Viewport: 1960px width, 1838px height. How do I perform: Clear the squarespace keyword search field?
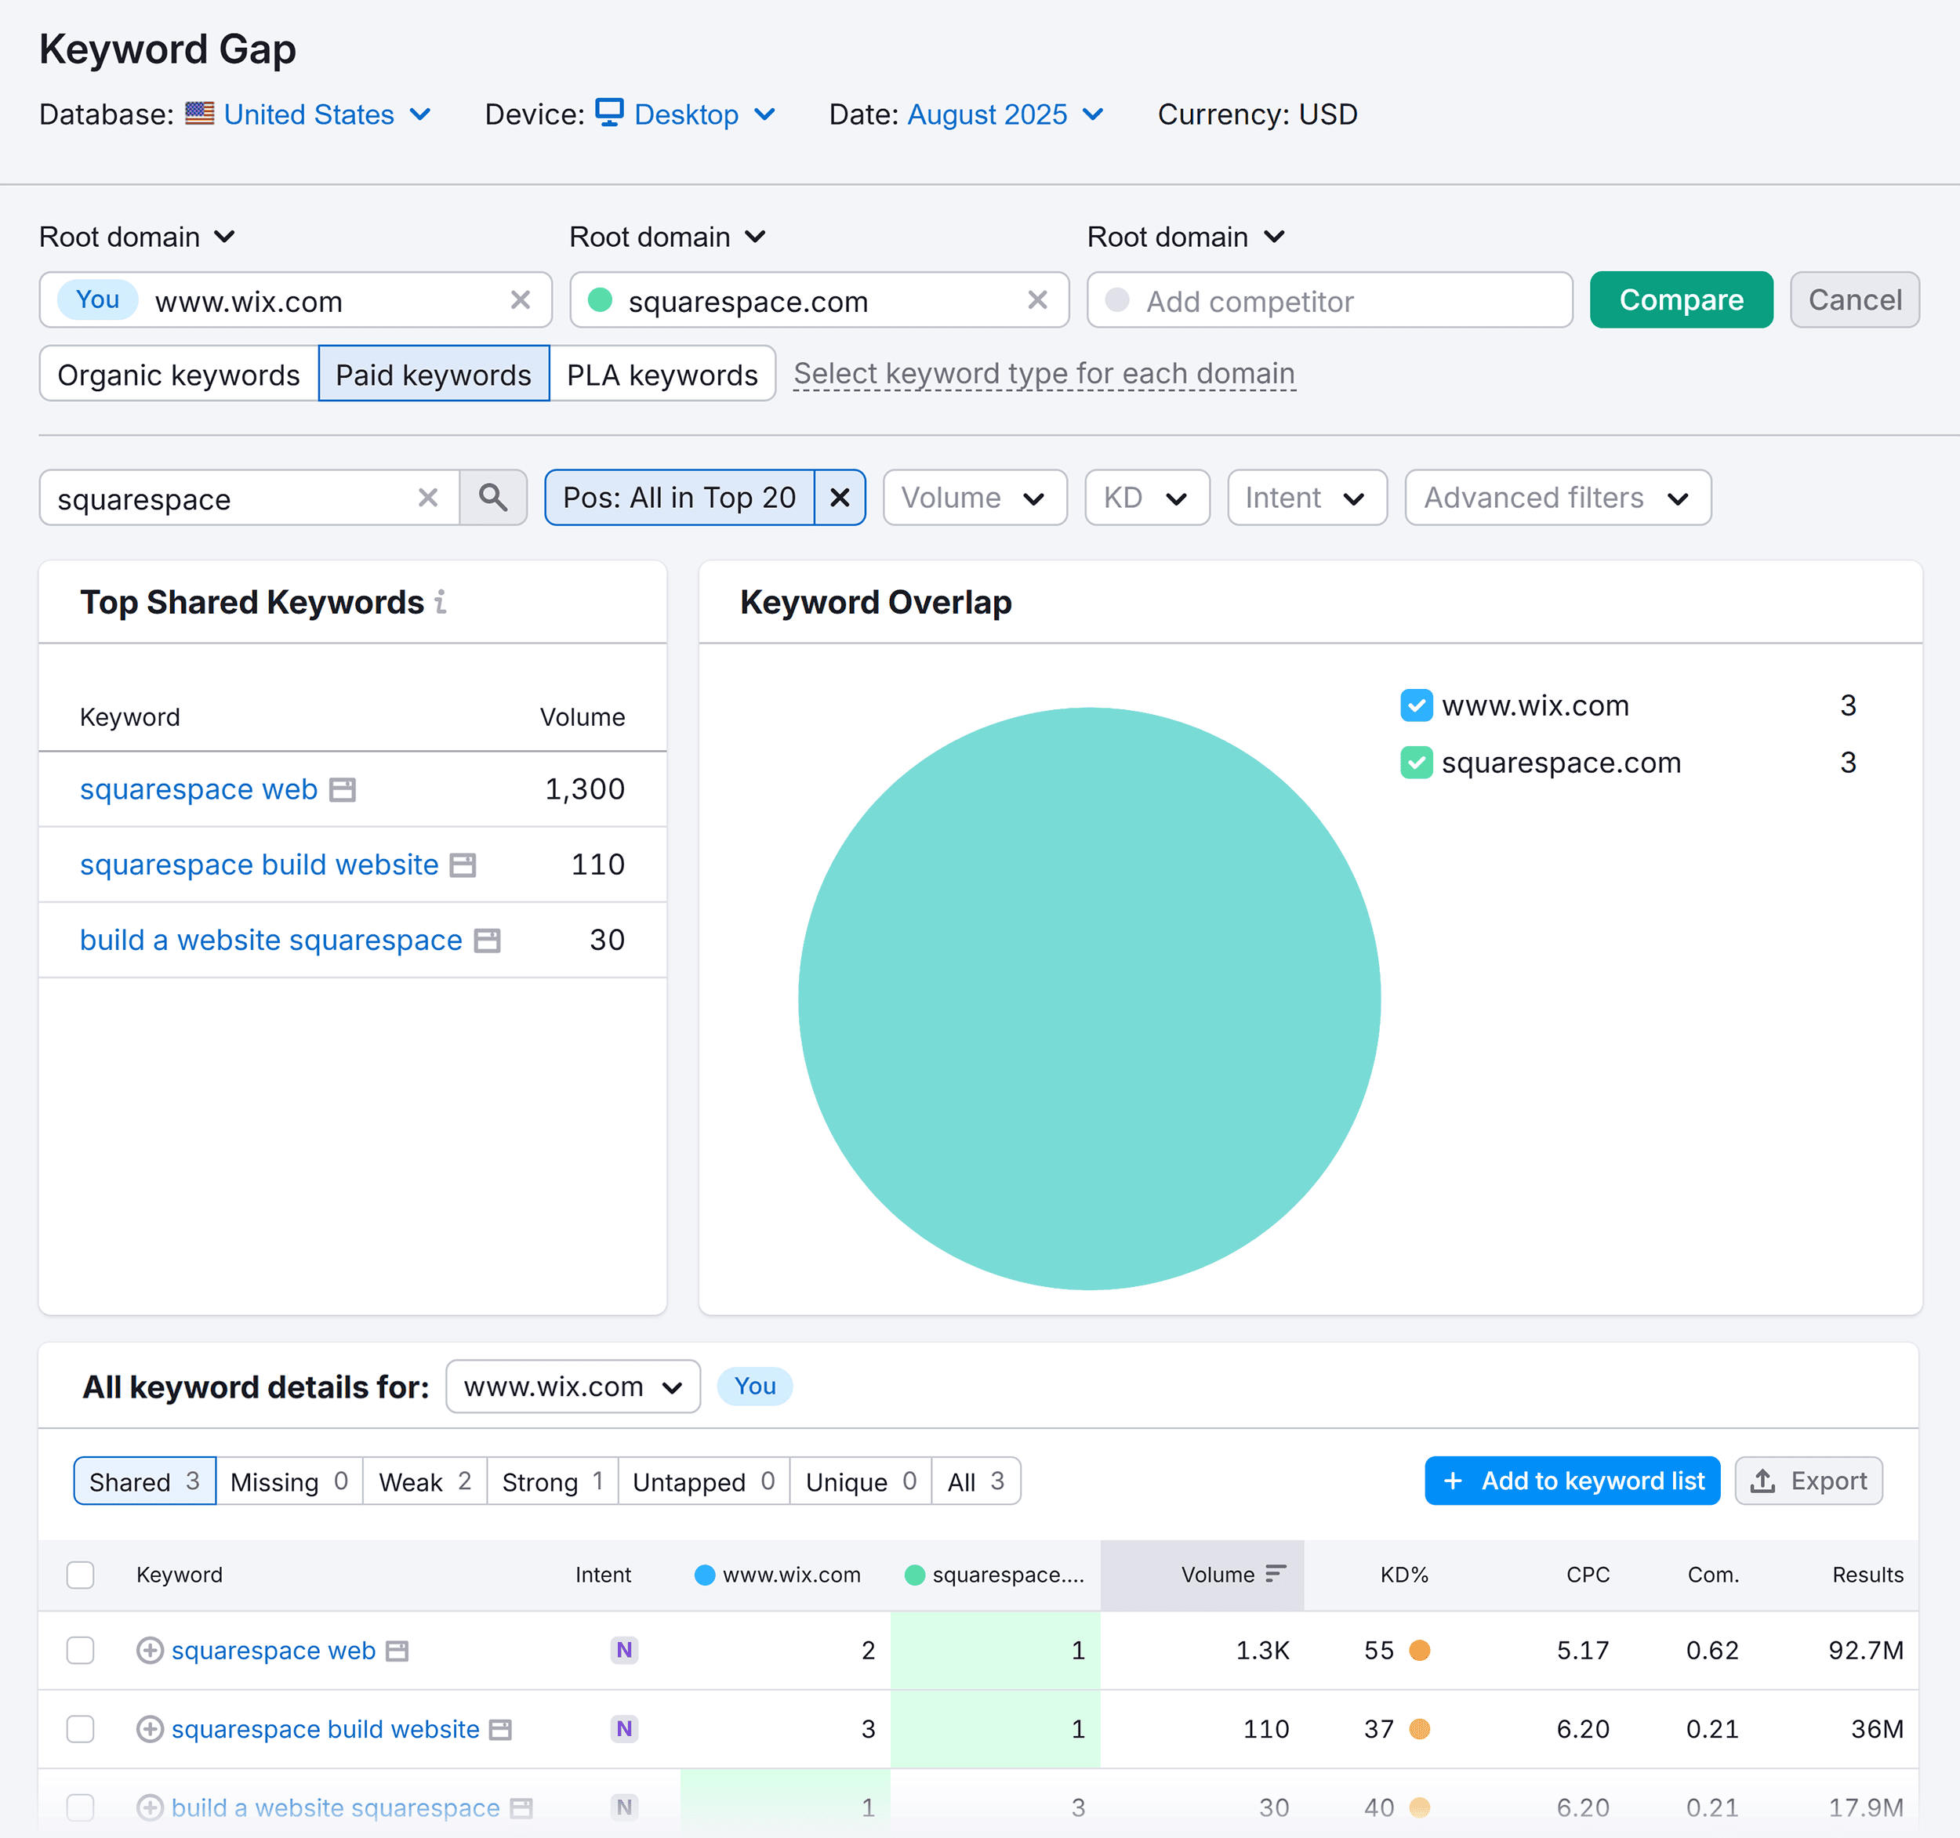[x=428, y=498]
